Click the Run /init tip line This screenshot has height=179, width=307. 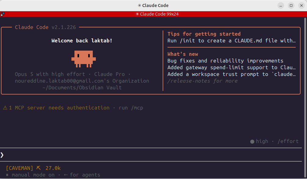231,41
